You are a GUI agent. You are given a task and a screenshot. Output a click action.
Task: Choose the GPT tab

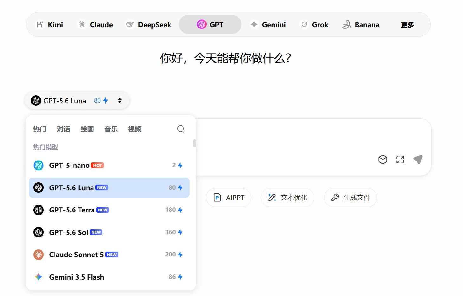[x=210, y=25]
